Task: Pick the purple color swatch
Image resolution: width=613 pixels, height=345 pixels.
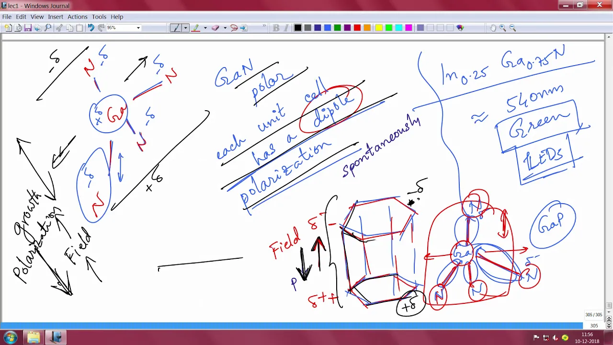Action: [347, 28]
